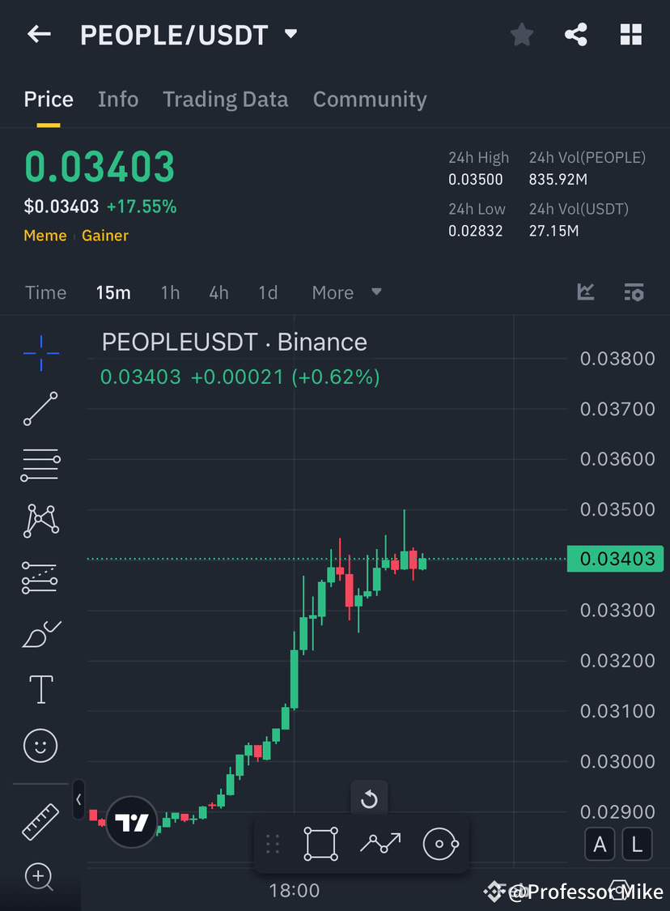Select the measure ruler tool

[x=40, y=822]
